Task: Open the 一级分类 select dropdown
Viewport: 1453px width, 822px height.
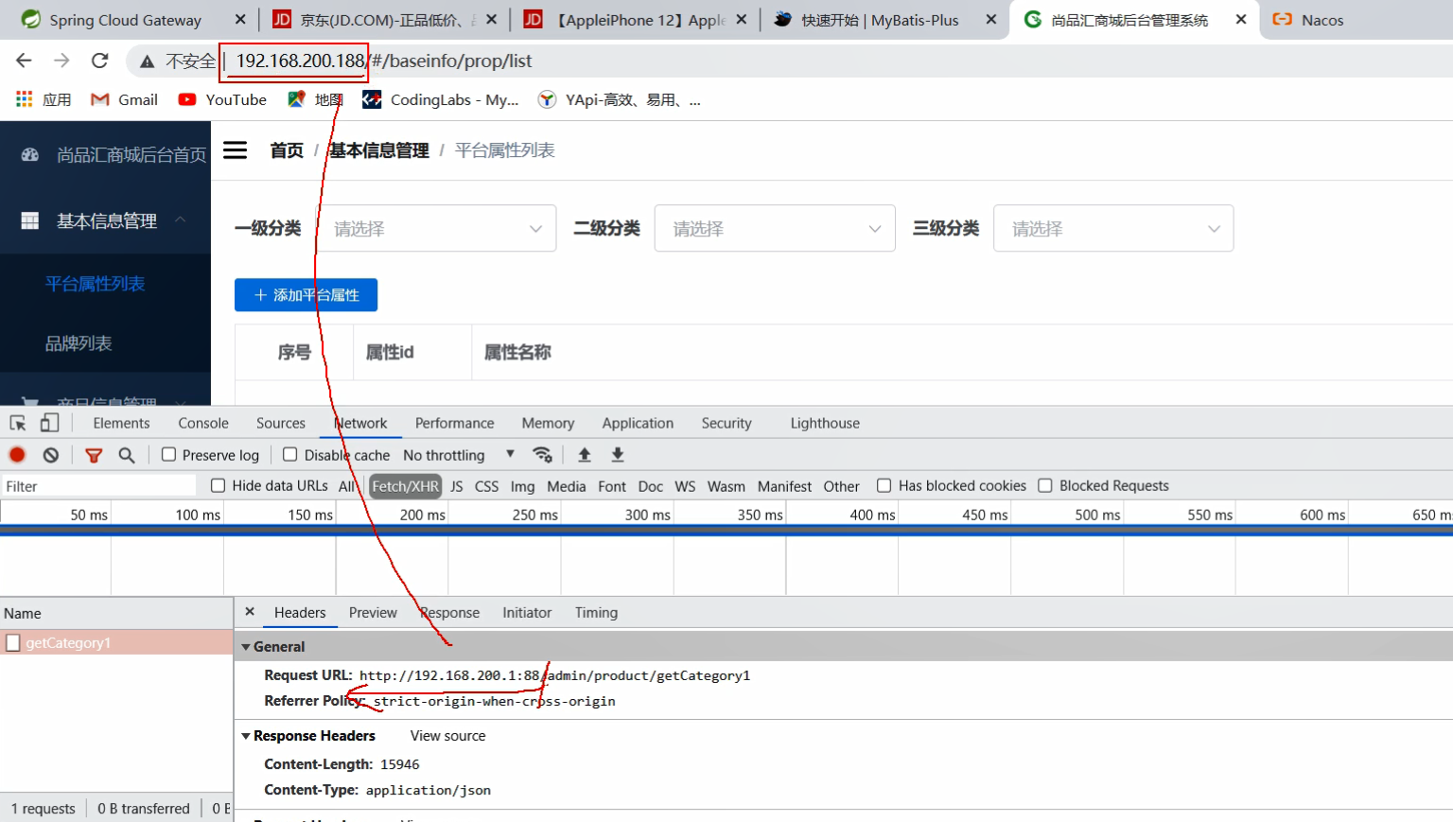Action: pyautogui.click(x=436, y=228)
